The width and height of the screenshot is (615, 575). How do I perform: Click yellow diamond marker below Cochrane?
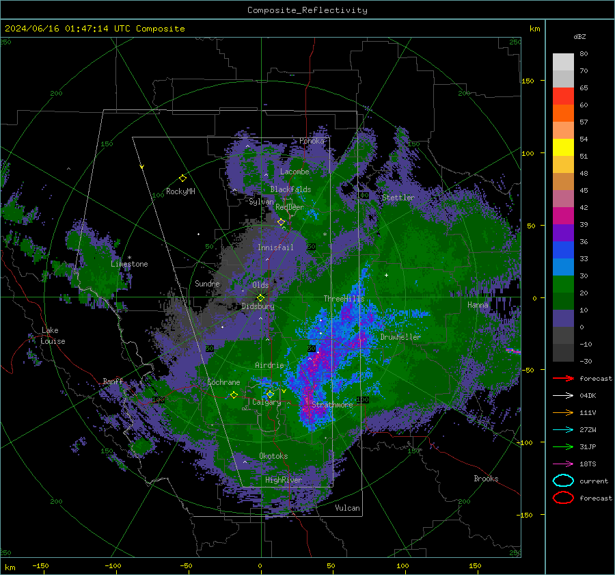[234, 395]
